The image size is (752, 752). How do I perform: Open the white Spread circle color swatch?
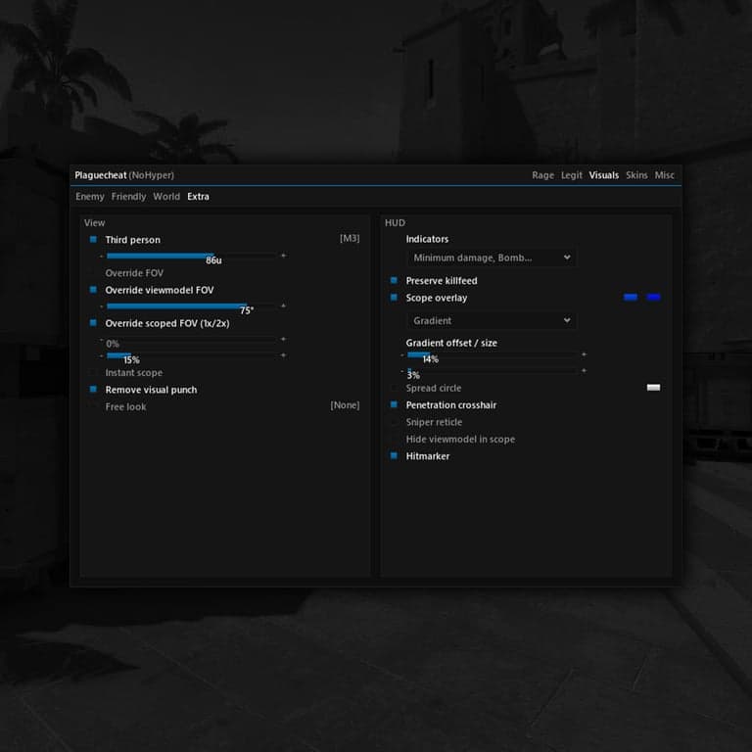[653, 388]
